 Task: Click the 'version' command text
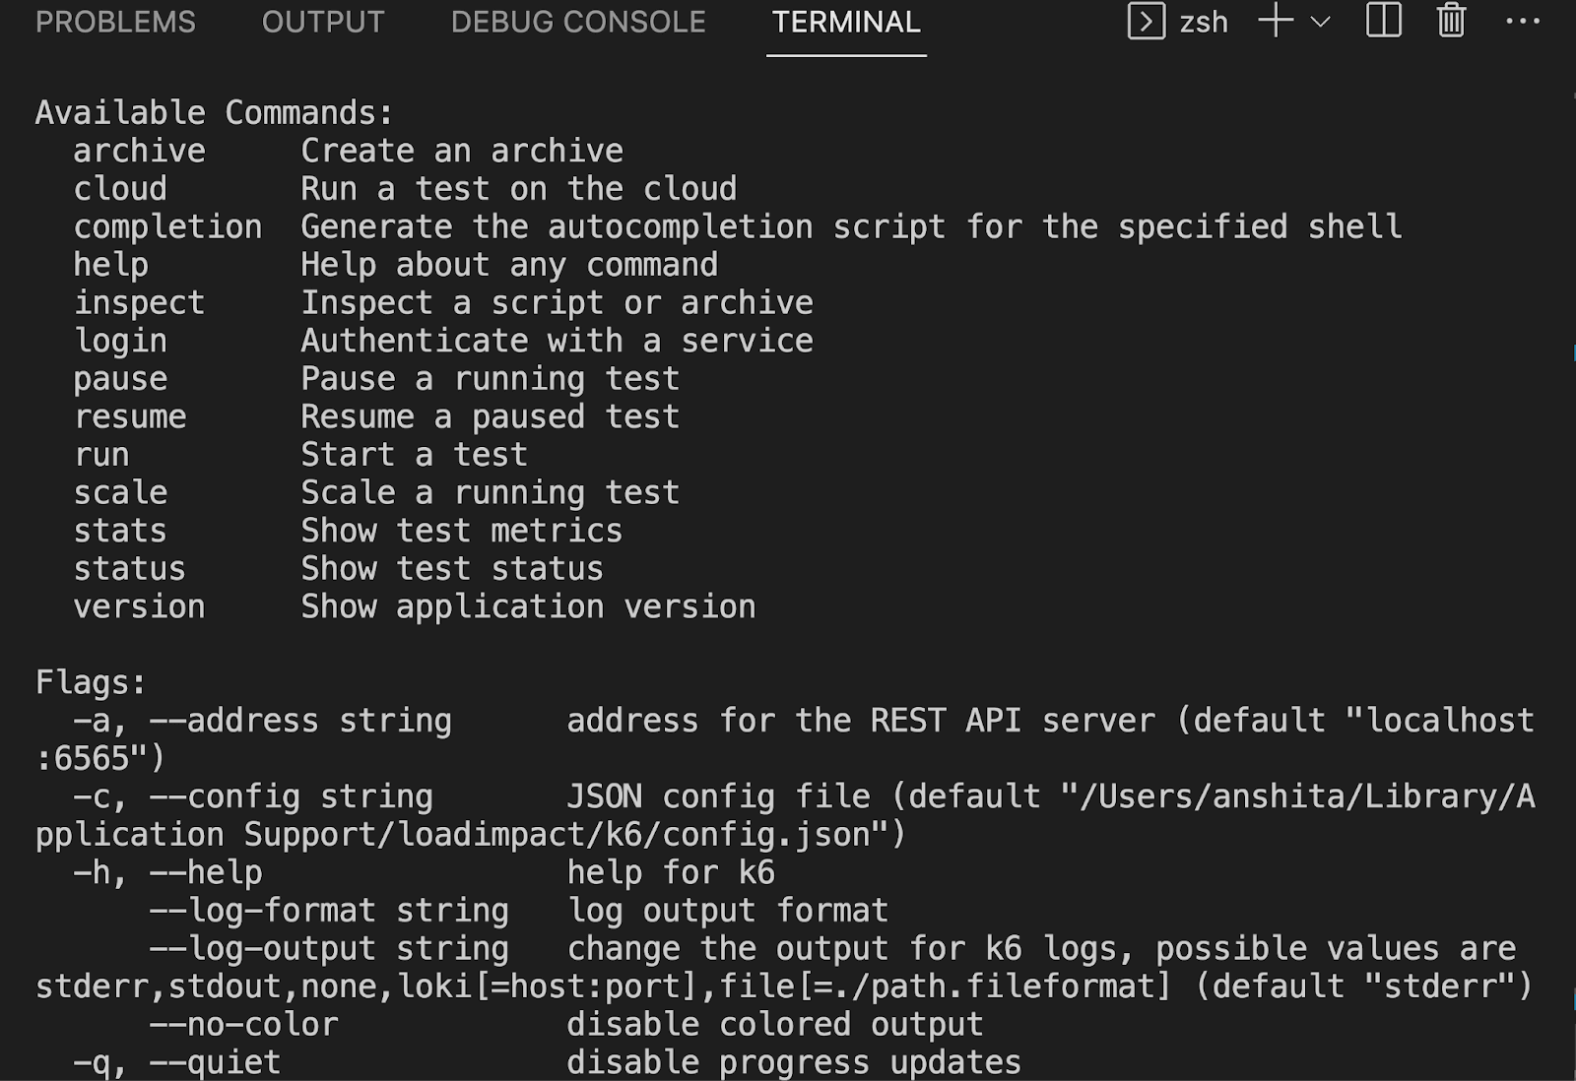(139, 606)
